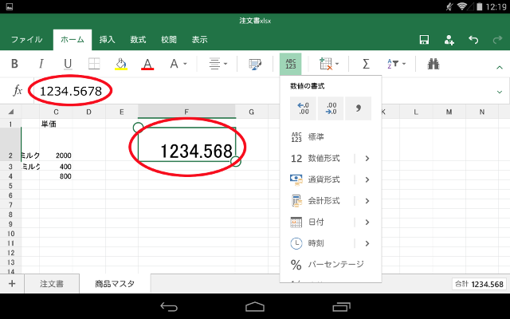Select column F header

[186, 112]
